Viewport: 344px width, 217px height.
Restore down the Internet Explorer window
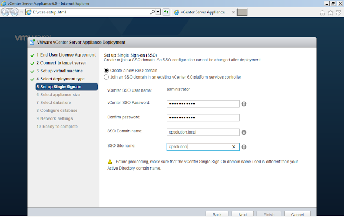[333, 3]
